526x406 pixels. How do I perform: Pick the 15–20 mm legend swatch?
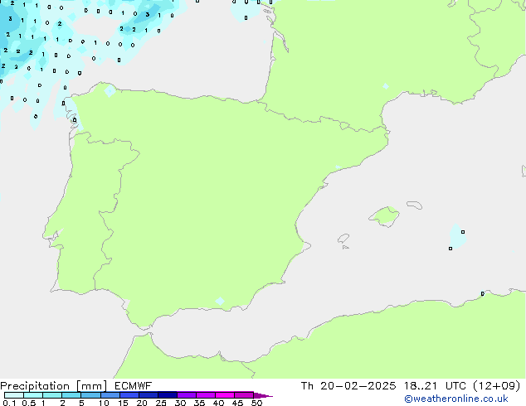pos(129,395)
